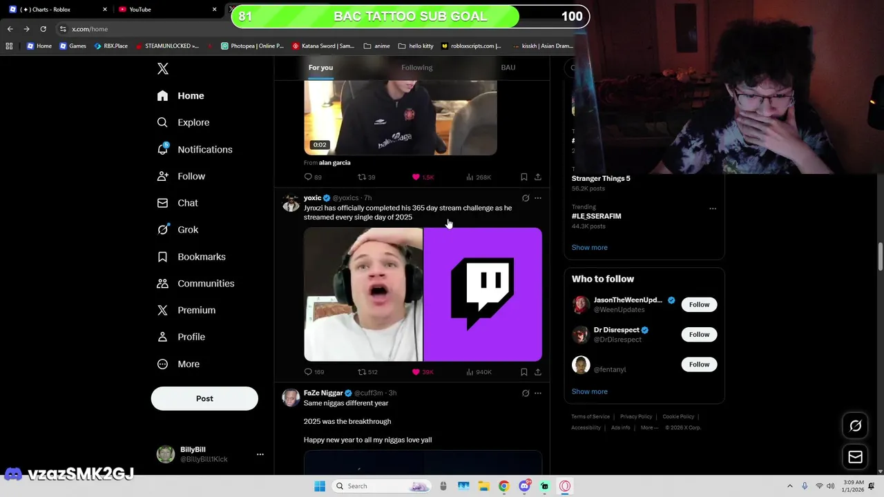Show hidden system tray icons

[x=790, y=486]
